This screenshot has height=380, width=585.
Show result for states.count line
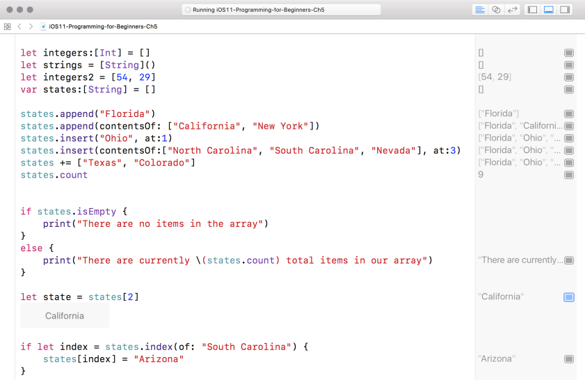point(569,175)
